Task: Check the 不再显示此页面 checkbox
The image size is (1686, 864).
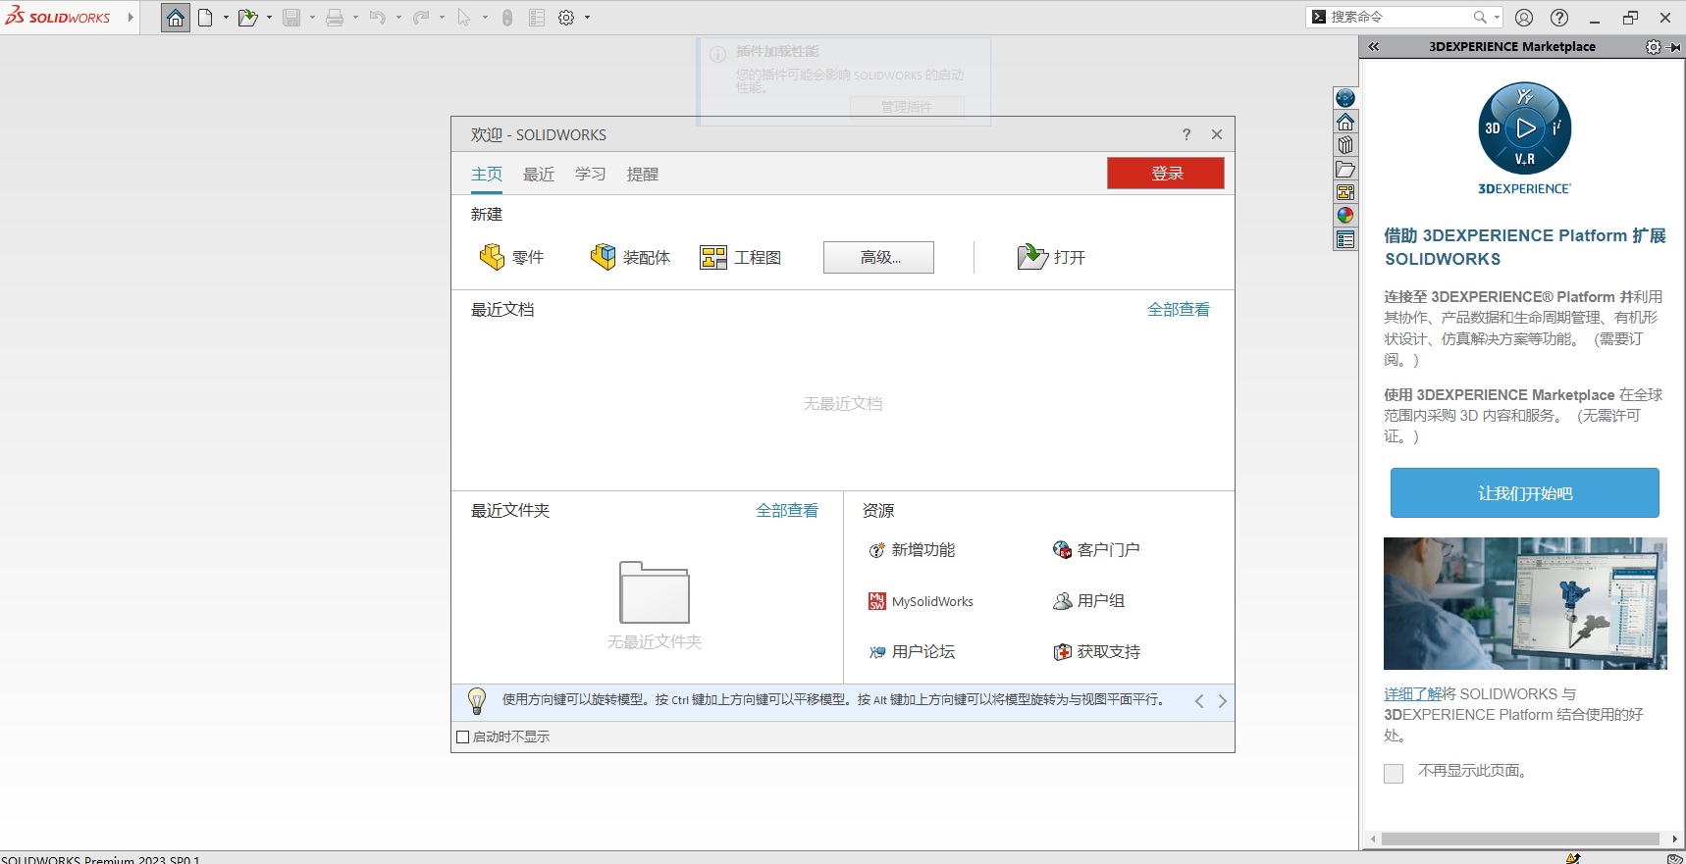Action: tap(1394, 773)
